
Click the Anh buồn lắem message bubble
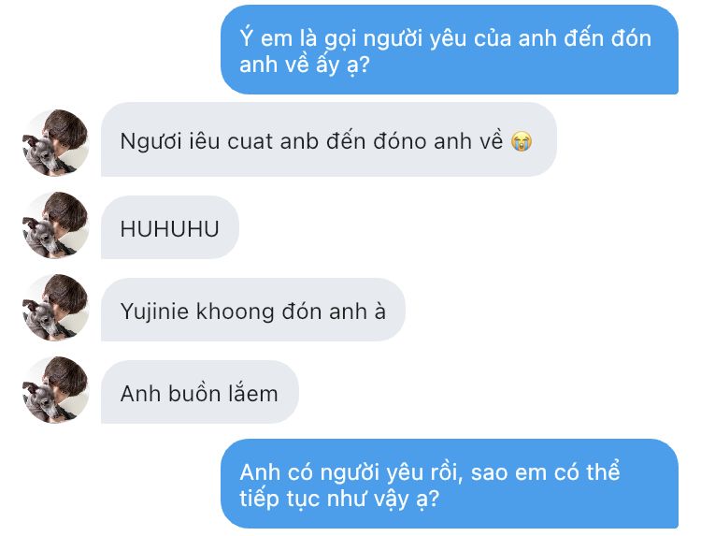pyautogui.click(x=200, y=392)
